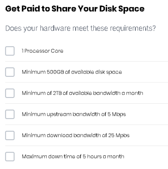Tick the maximum down time checkbox
Image resolution: width=168 pixels, height=169 pixels.
(10, 157)
